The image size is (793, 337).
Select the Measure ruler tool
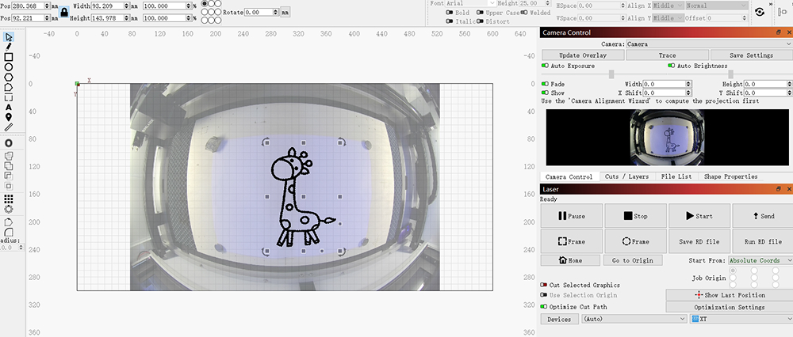[x=9, y=127]
